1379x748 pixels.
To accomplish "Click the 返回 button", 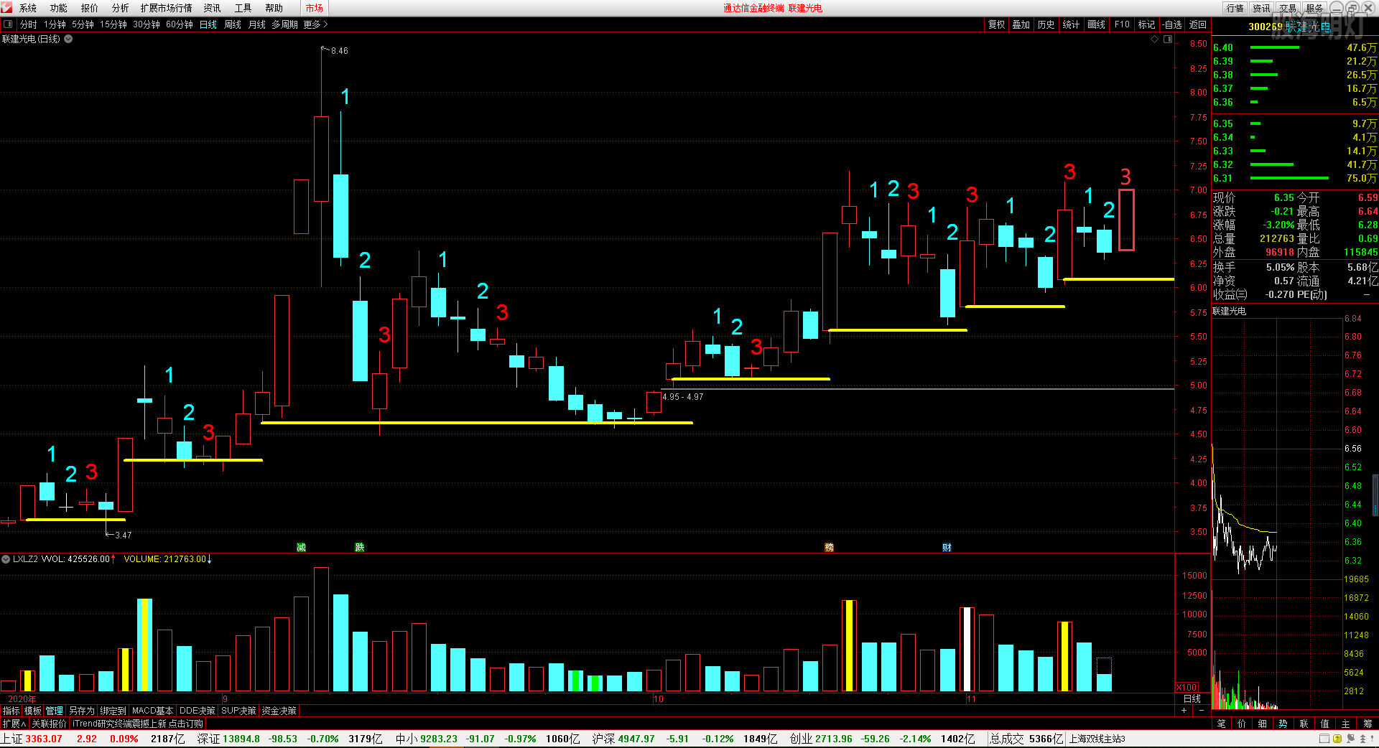I will coord(1198,24).
